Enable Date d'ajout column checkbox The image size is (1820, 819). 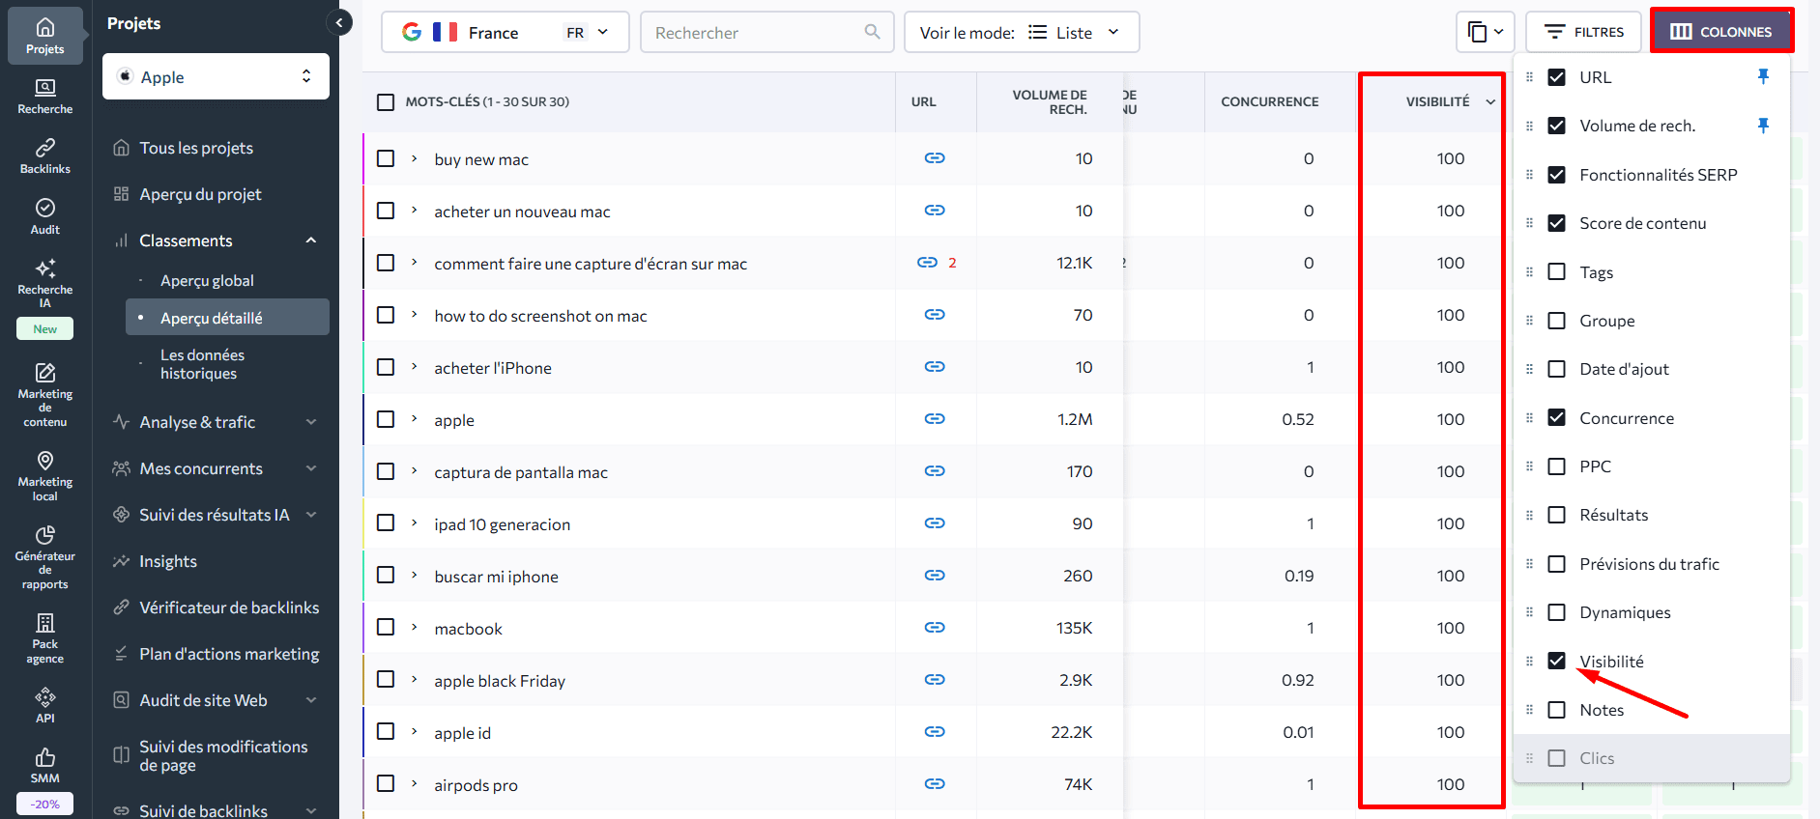1557,369
